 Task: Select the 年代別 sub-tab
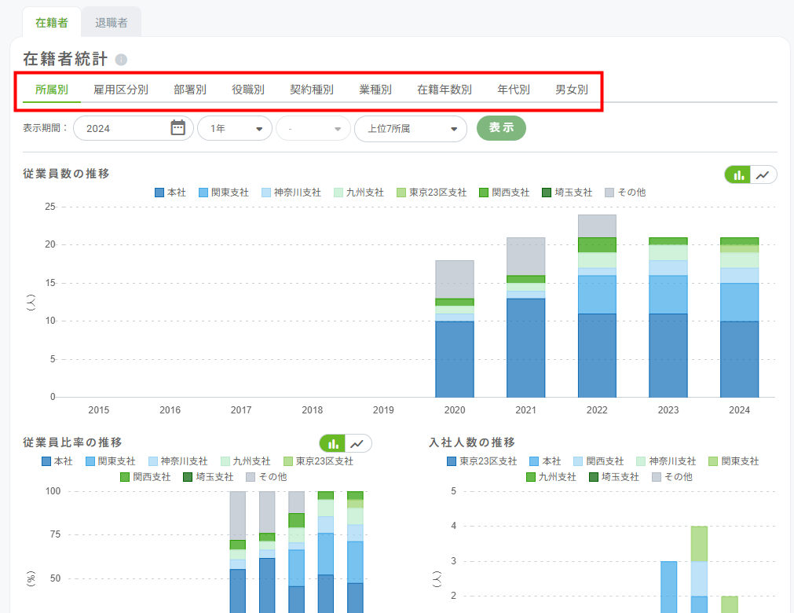click(x=514, y=90)
